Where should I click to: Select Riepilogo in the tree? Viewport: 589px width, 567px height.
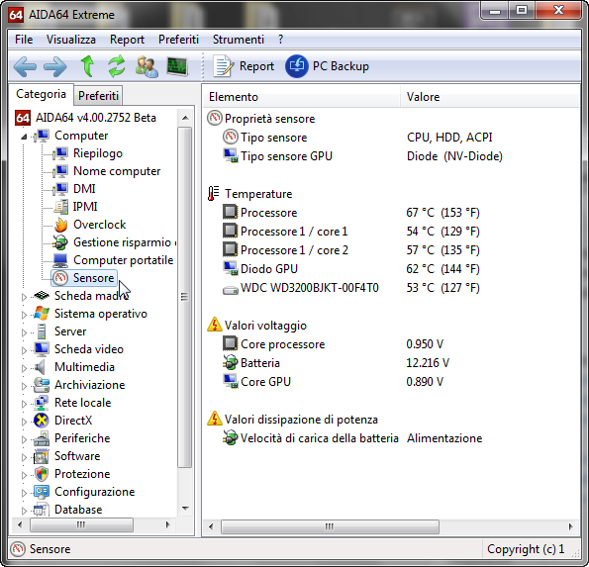(x=87, y=153)
